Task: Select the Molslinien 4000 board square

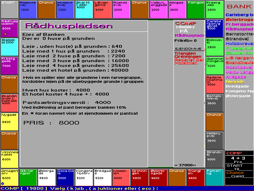Action: tap(121, 177)
